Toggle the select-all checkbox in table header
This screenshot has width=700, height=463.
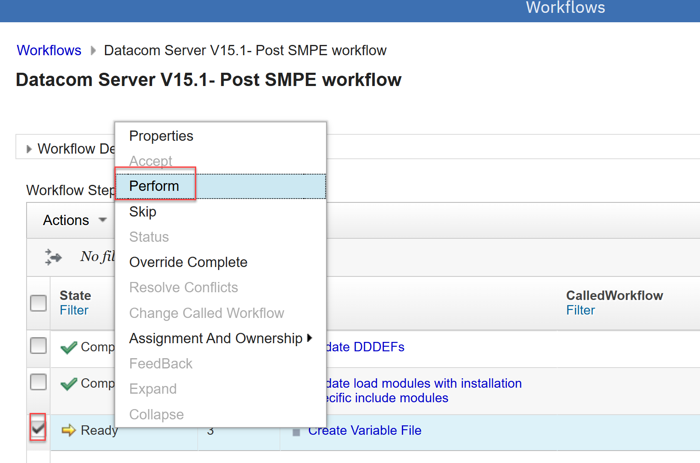pos(39,303)
